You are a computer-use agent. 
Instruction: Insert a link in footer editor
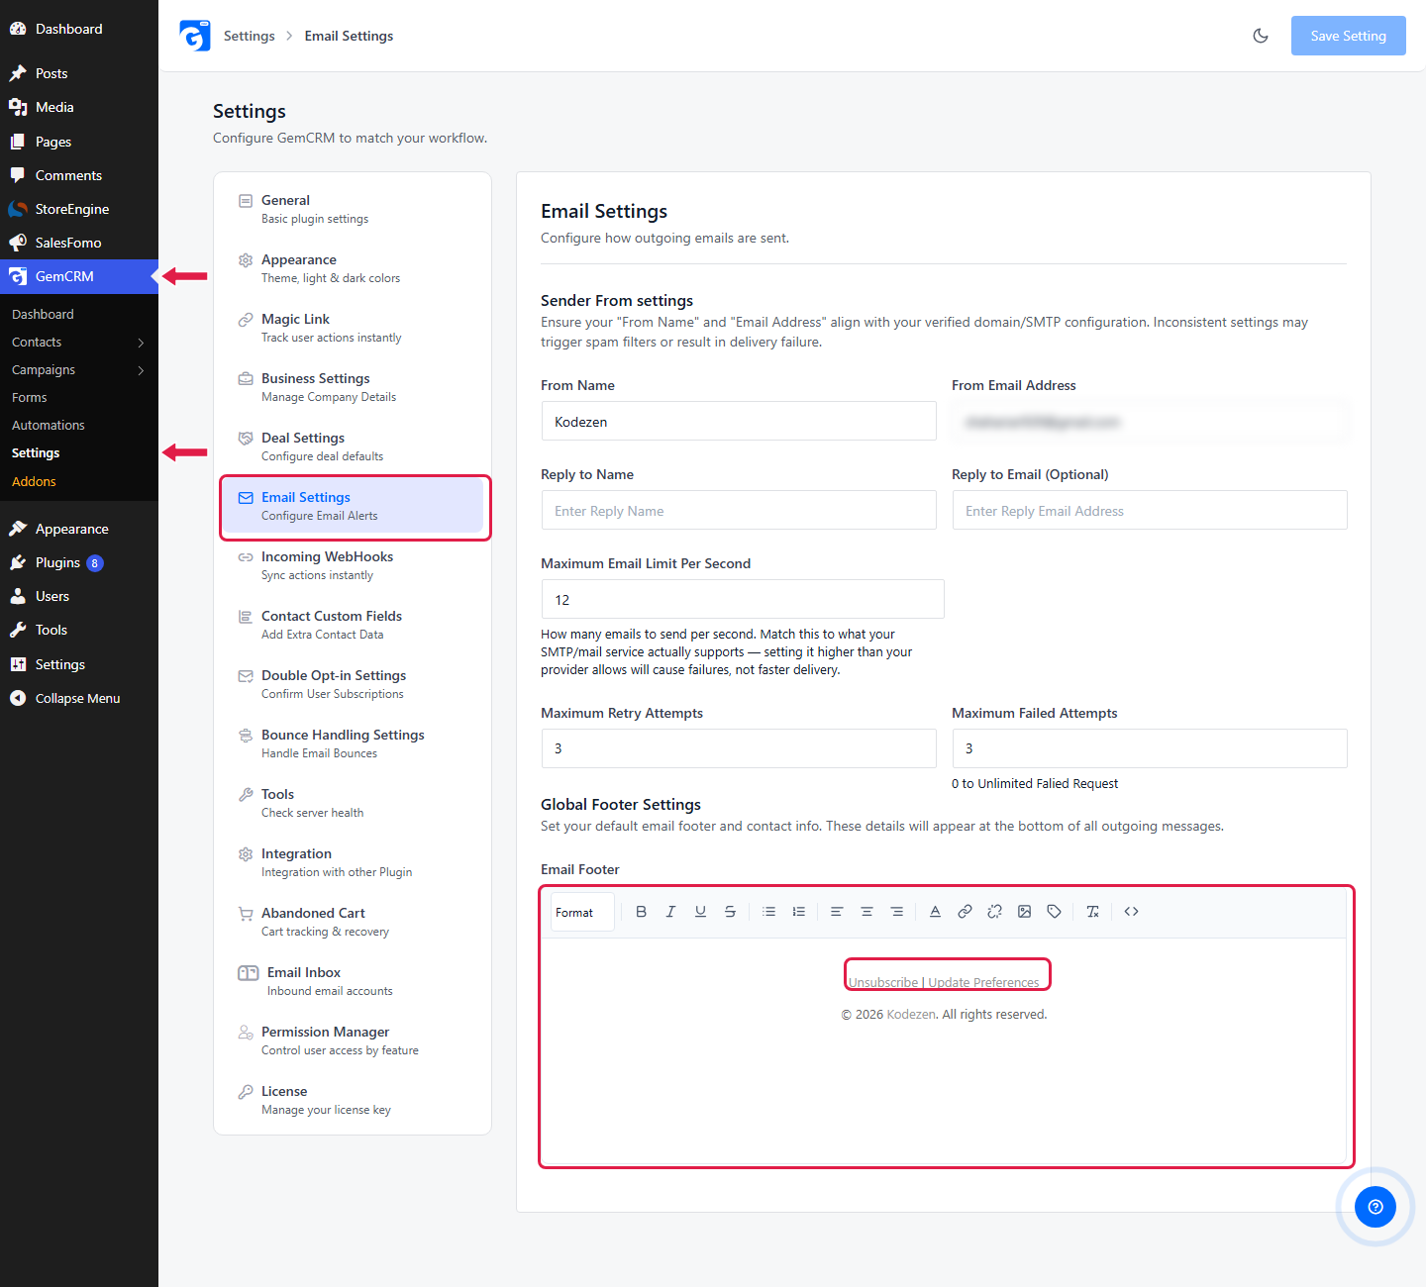point(965,912)
